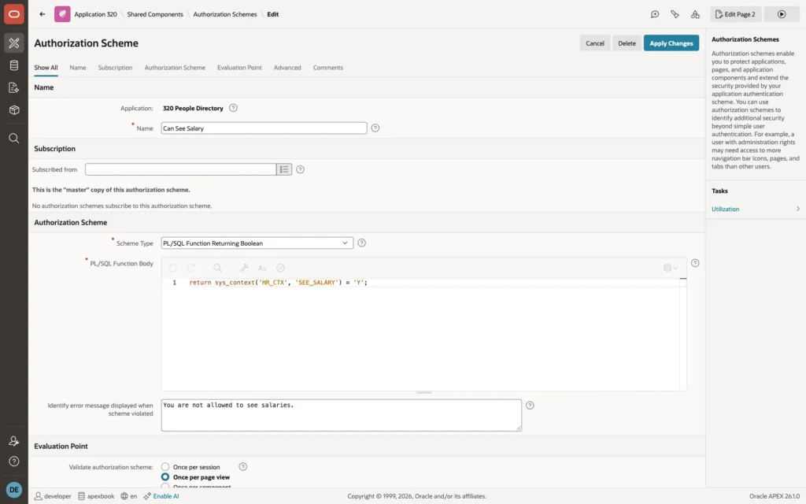
Task: Open Team Development icon in the sidebar
Action: coord(14,88)
